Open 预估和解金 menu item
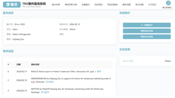Viewport: 175px width, 98px height. point(112,5)
